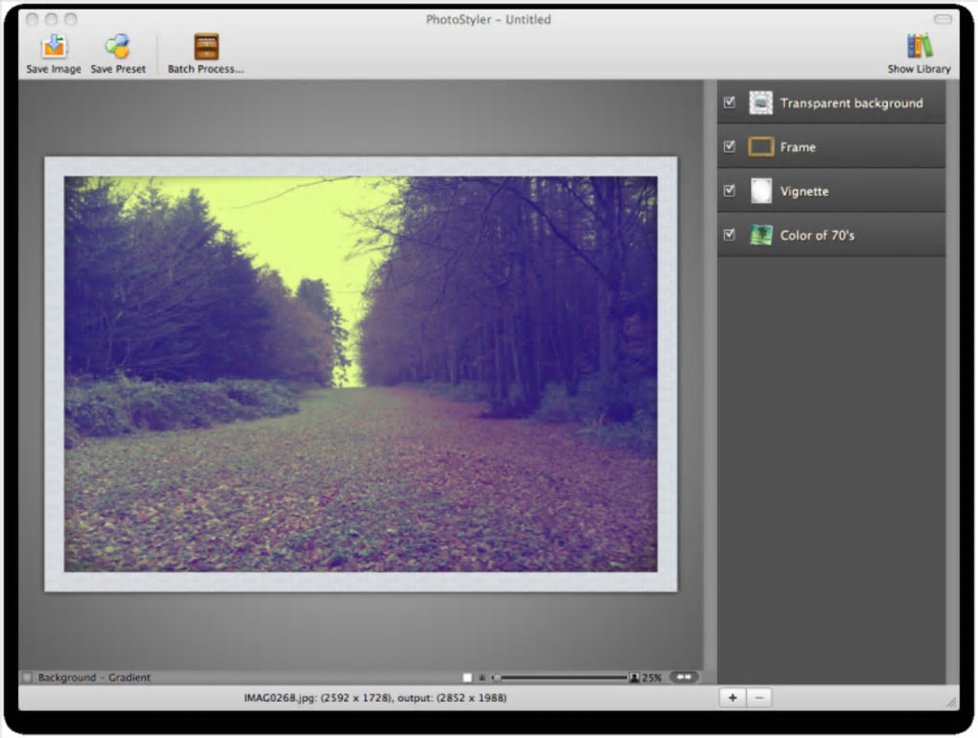This screenshot has height=738, width=978.
Task: Click the 25% zoom value
Action: pos(651,678)
